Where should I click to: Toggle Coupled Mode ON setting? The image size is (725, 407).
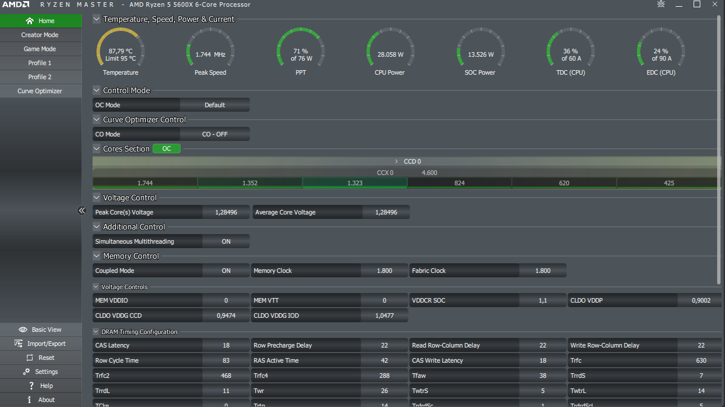click(x=226, y=271)
